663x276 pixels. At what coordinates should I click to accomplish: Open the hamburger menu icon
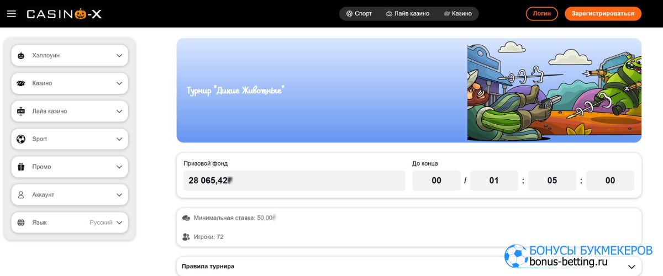pos(11,14)
